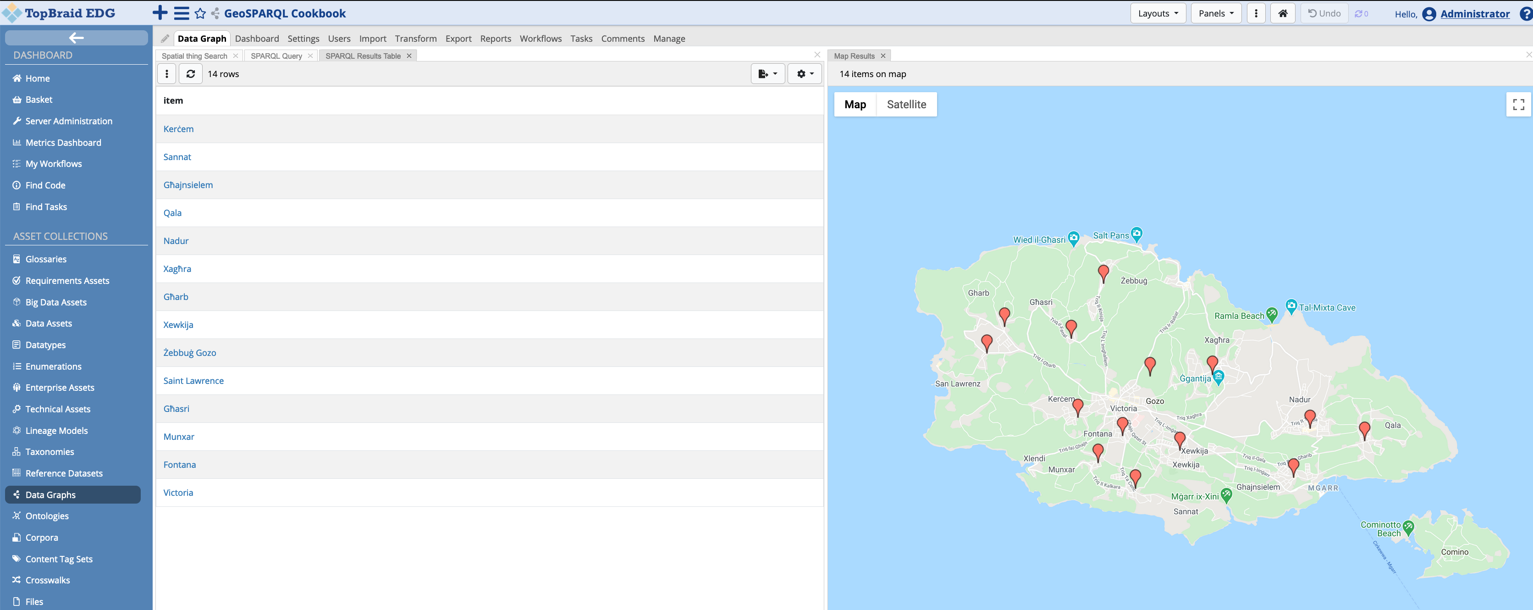1533x610 pixels.
Task: Collapse sidebar with back arrow
Action: pyautogui.click(x=76, y=38)
